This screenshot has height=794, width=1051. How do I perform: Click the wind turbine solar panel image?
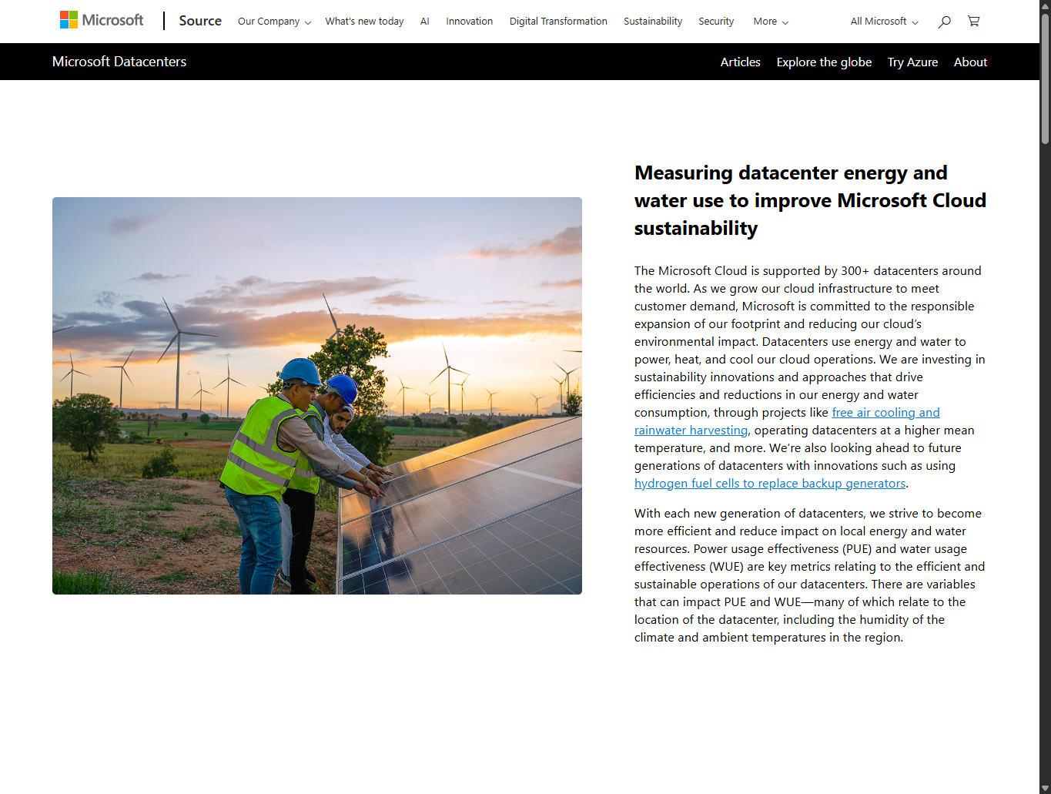(x=317, y=396)
